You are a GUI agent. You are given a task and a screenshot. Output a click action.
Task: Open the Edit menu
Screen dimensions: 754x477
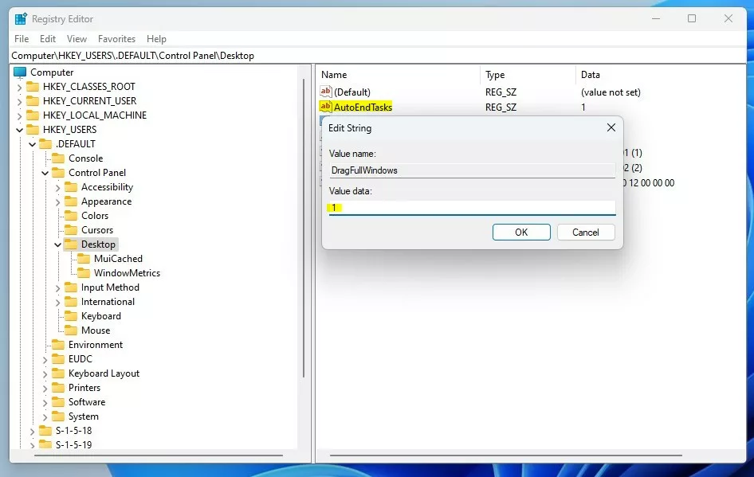(48, 39)
